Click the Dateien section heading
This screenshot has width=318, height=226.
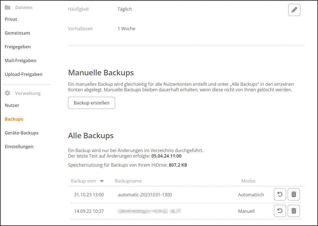click(24, 7)
